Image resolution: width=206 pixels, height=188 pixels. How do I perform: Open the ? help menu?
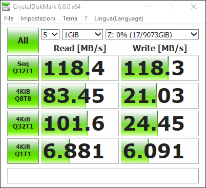(x=86, y=18)
